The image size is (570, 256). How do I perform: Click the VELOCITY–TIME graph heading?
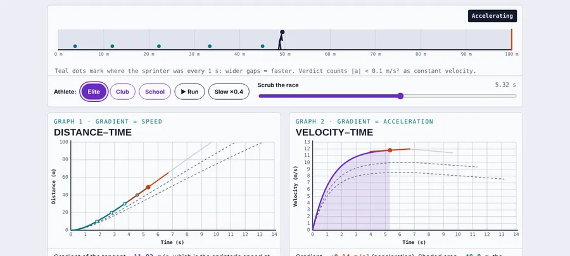pyautogui.click(x=334, y=132)
